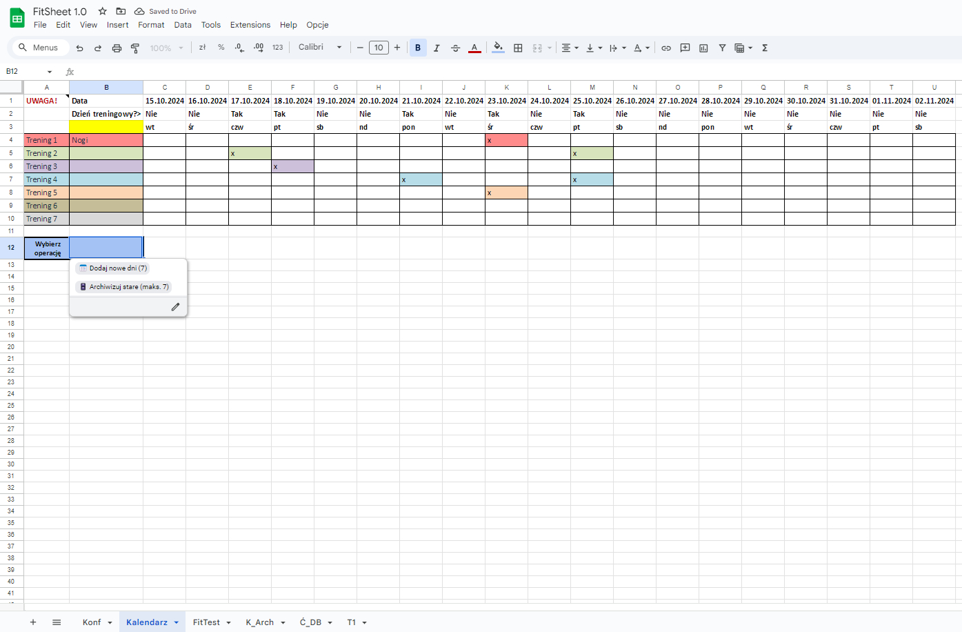Open the Fill color picker
Viewport: 962px width, 632px height.
click(x=498, y=48)
